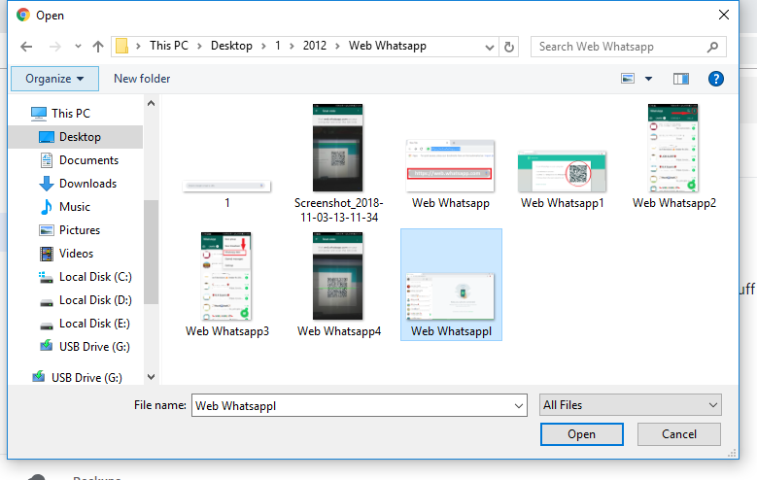The image size is (757, 480).
Task: Open the All Files type dropdown
Action: click(x=630, y=405)
